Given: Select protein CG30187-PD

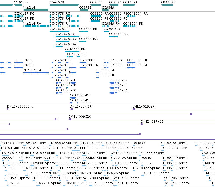Looking at the screenshot, I should coord(25,65).
